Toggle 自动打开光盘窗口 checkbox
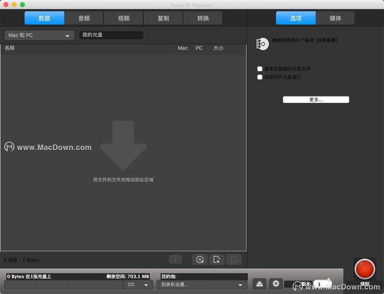Image resolution: width=384 pixels, height=294 pixels. point(260,77)
